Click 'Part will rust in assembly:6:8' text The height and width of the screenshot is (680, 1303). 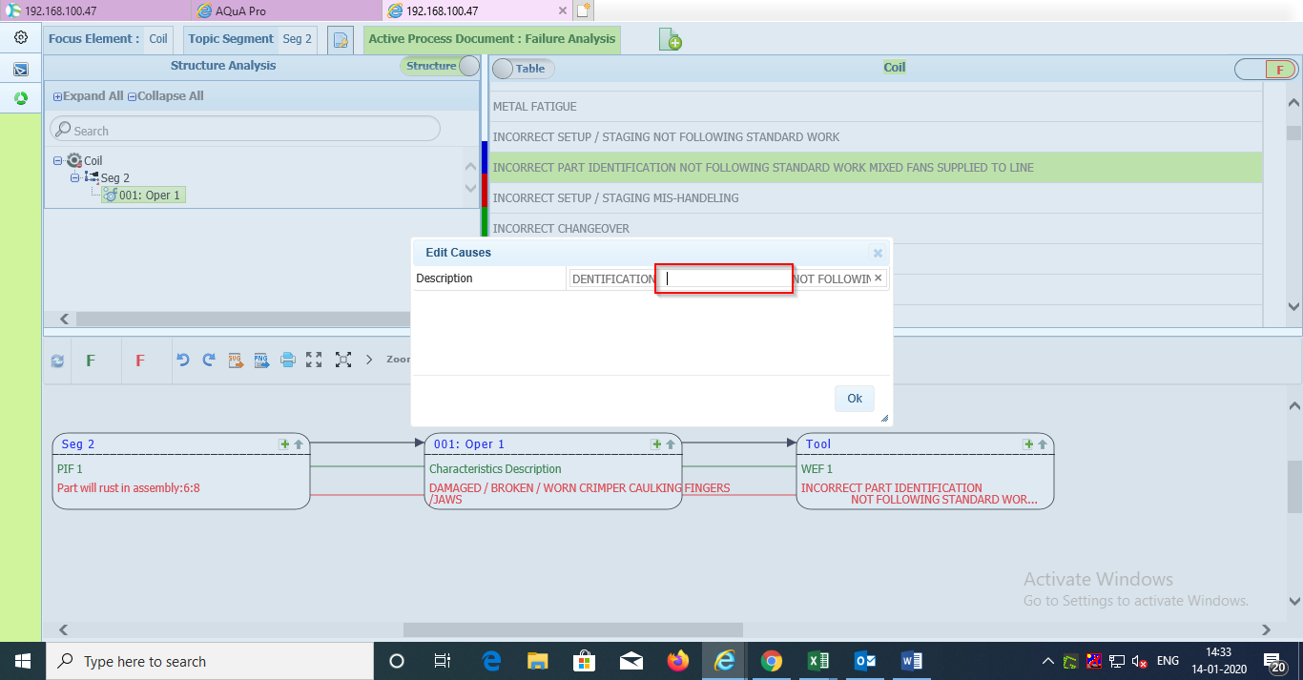coord(128,488)
